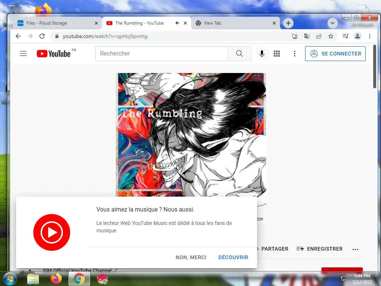Go back with the browser arrow
The image size is (381, 286).
click(x=18, y=36)
